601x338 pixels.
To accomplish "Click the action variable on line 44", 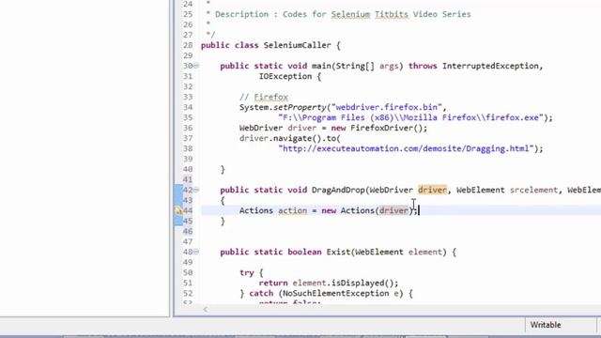I will (292, 210).
